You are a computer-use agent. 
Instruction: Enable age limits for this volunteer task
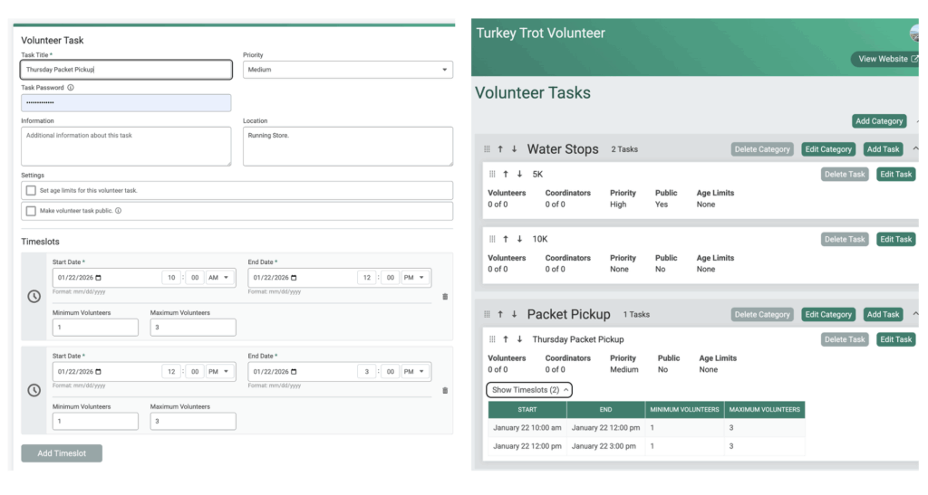point(32,191)
